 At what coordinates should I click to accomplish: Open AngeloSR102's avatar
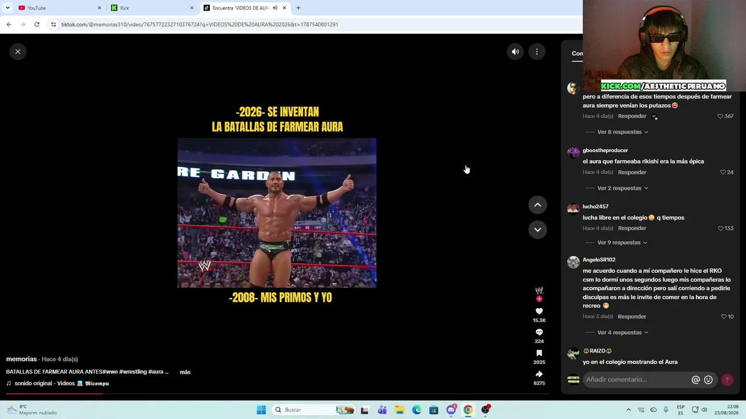tap(573, 262)
